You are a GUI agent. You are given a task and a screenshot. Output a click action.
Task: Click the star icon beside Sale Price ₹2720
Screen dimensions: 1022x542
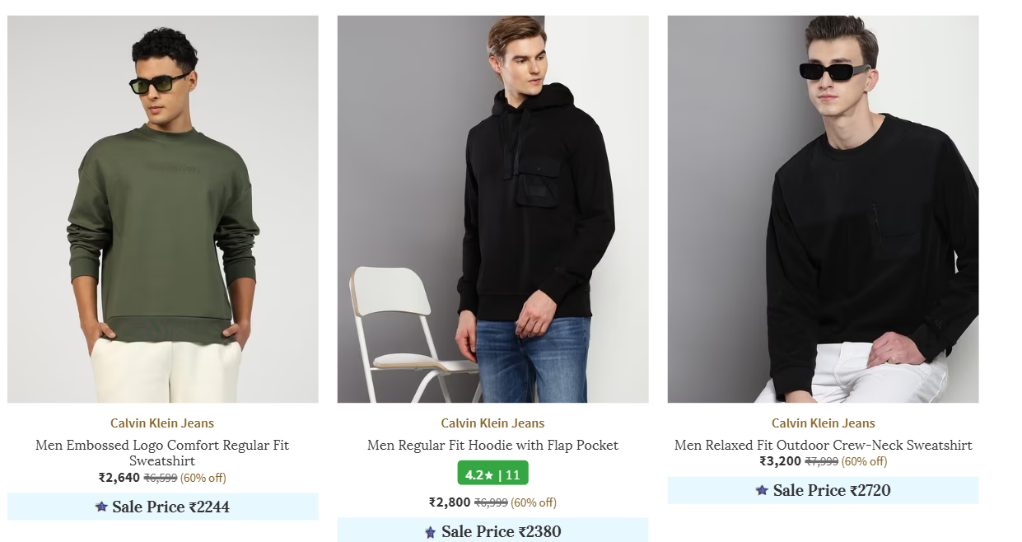tap(762, 490)
